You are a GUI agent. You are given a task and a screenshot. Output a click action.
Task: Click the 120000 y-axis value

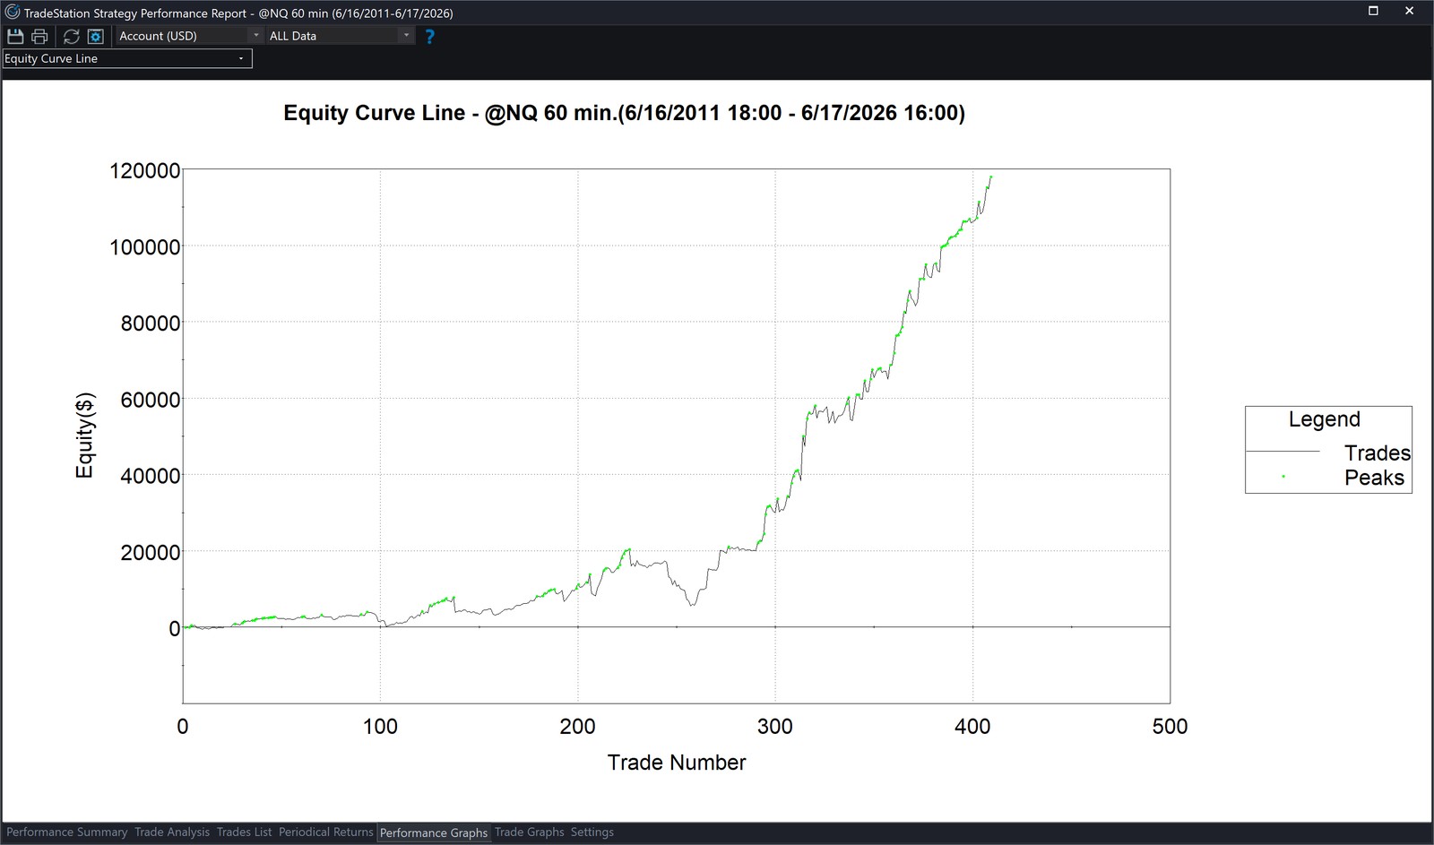point(144,170)
